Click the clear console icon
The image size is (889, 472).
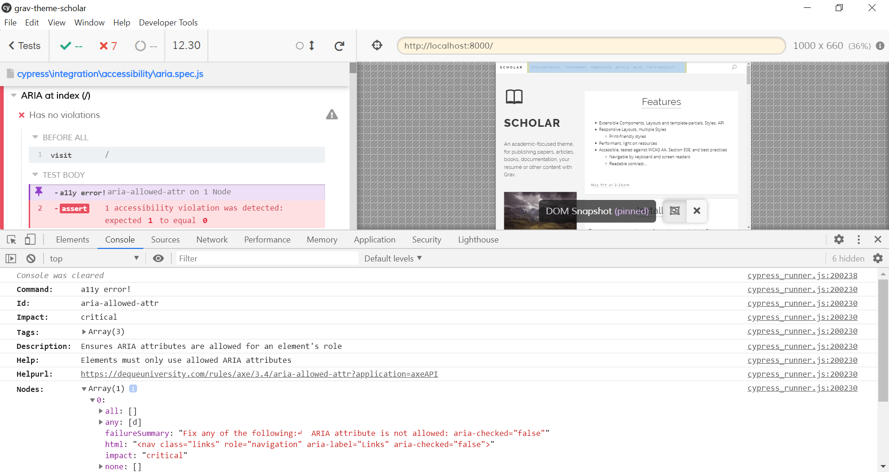[31, 259]
